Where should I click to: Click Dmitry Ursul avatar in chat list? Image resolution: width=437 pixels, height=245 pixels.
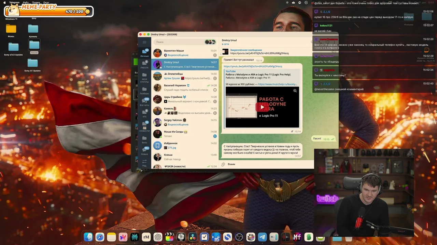(x=157, y=64)
